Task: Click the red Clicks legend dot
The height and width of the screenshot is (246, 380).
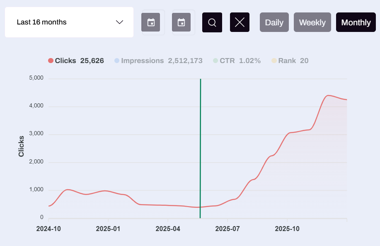Action: point(51,61)
